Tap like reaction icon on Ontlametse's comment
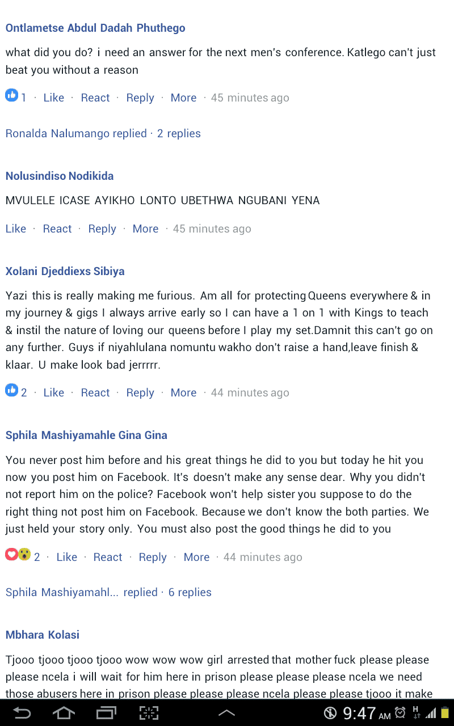The width and height of the screenshot is (454, 726). (x=12, y=95)
